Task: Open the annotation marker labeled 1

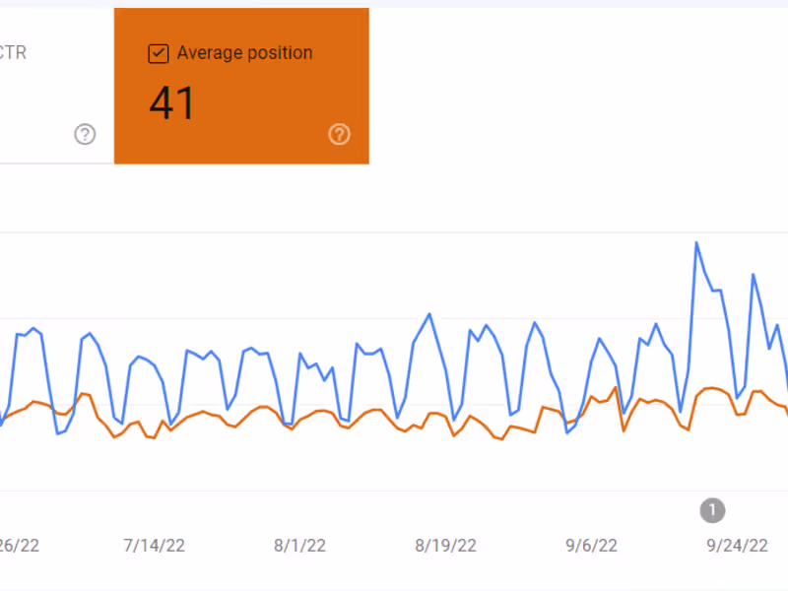Action: 712,510
